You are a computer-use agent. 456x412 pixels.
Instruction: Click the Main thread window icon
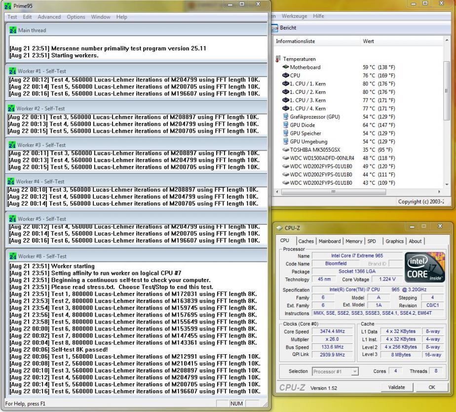tap(13, 30)
